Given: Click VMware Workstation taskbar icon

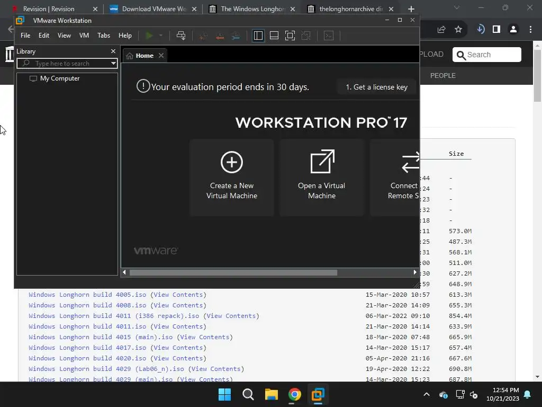Looking at the screenshot, I should coord(318,394).
